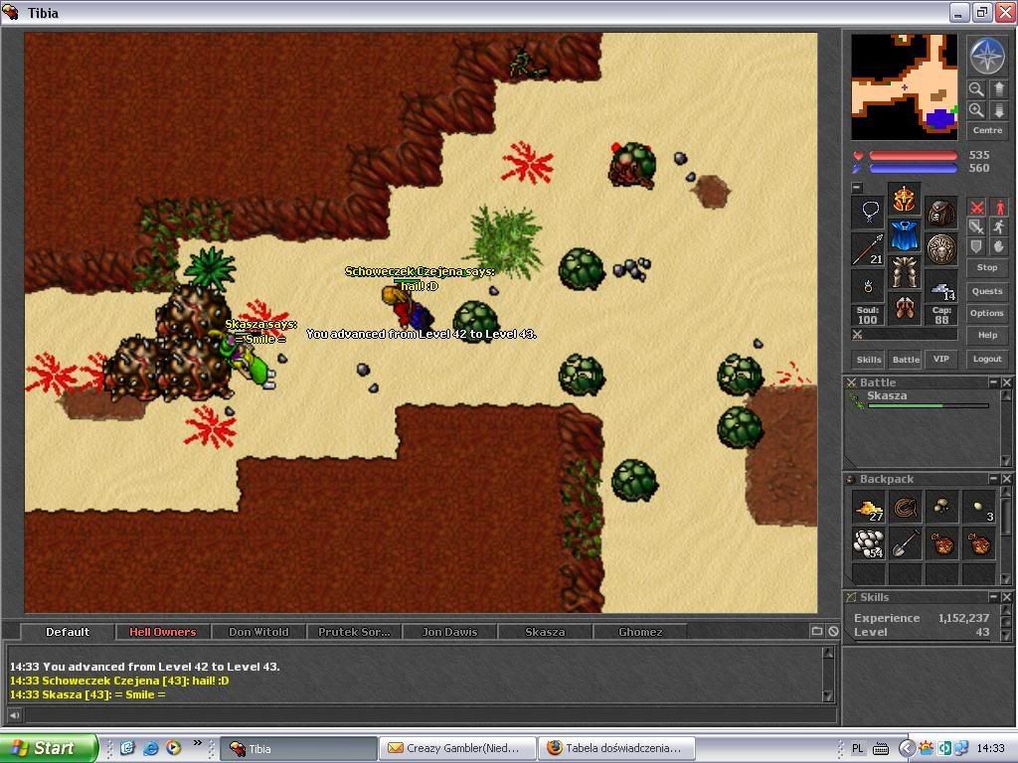1018x763 pixels.
Task: Click the first ham in the Backpack
Action: click(x=941, y=543)
